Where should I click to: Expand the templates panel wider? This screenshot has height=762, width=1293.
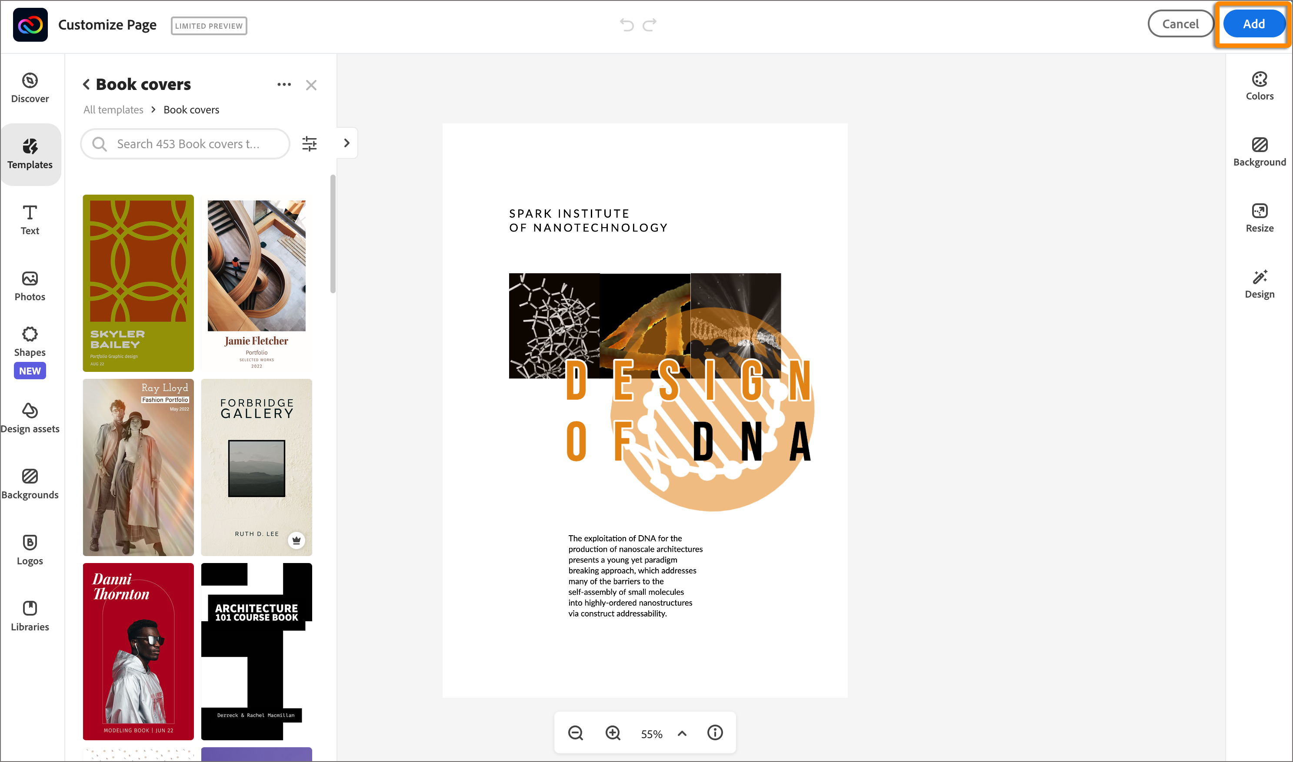[346, 143]
